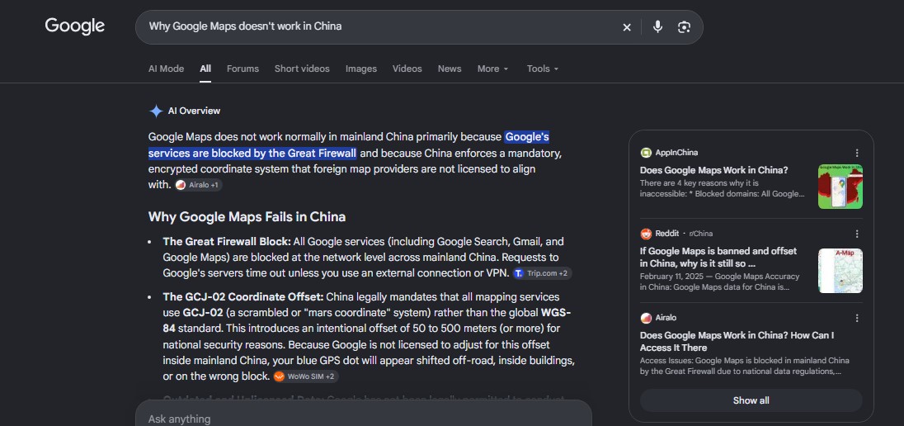Click highlighted 'Google's services are blocked' text
The height and width of the screenshot is (426, 904).
[x=349, y=144]
